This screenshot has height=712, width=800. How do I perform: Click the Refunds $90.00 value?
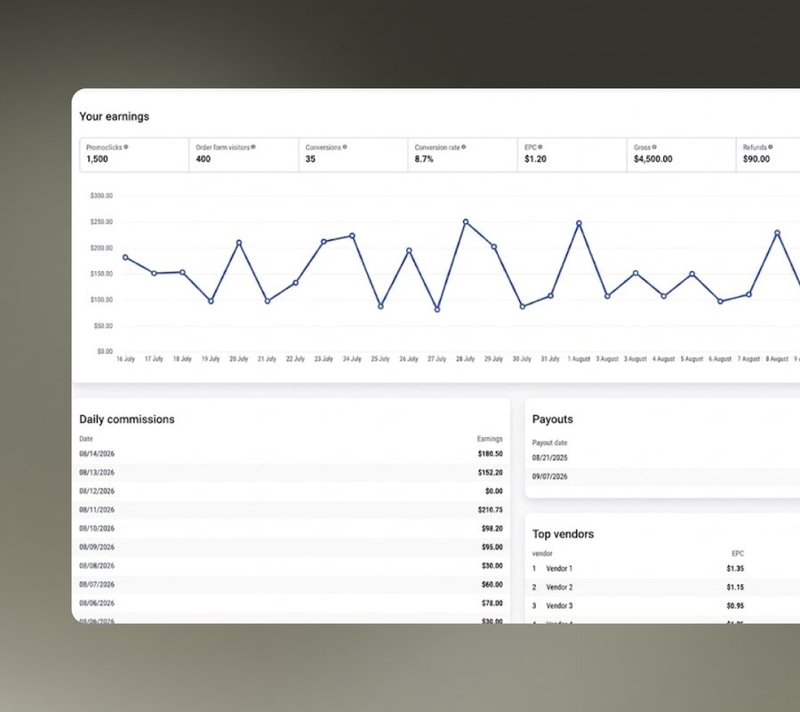(756, 159)
